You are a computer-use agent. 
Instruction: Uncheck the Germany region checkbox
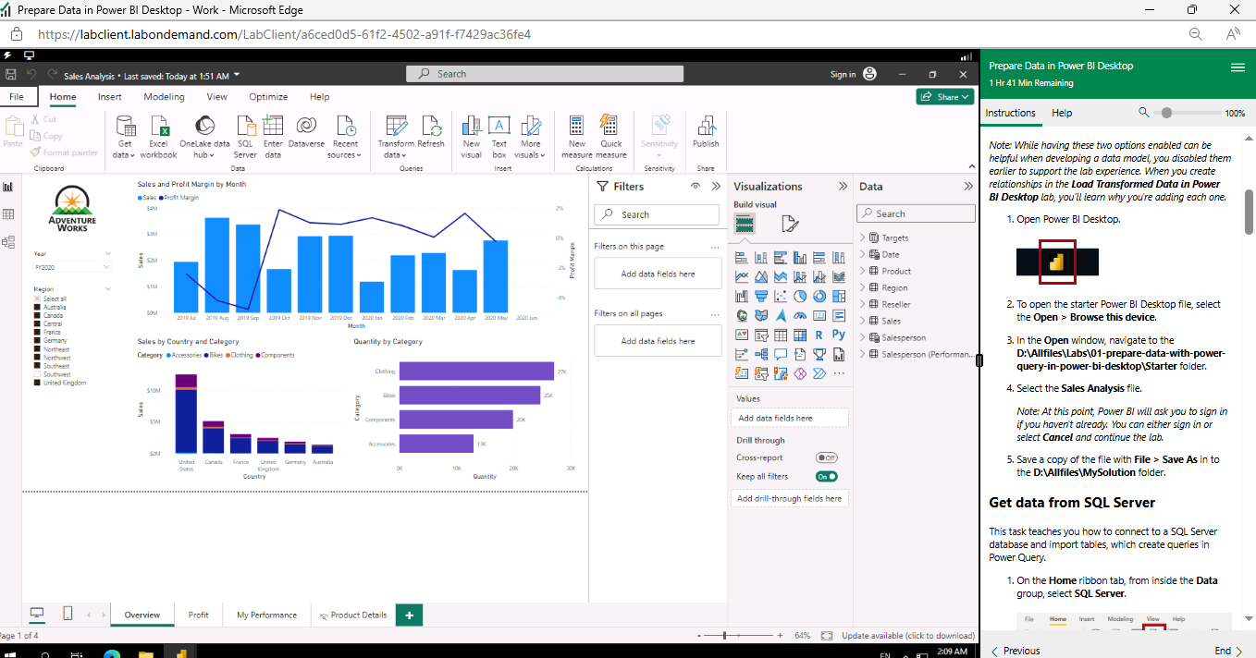pos(37,341)
